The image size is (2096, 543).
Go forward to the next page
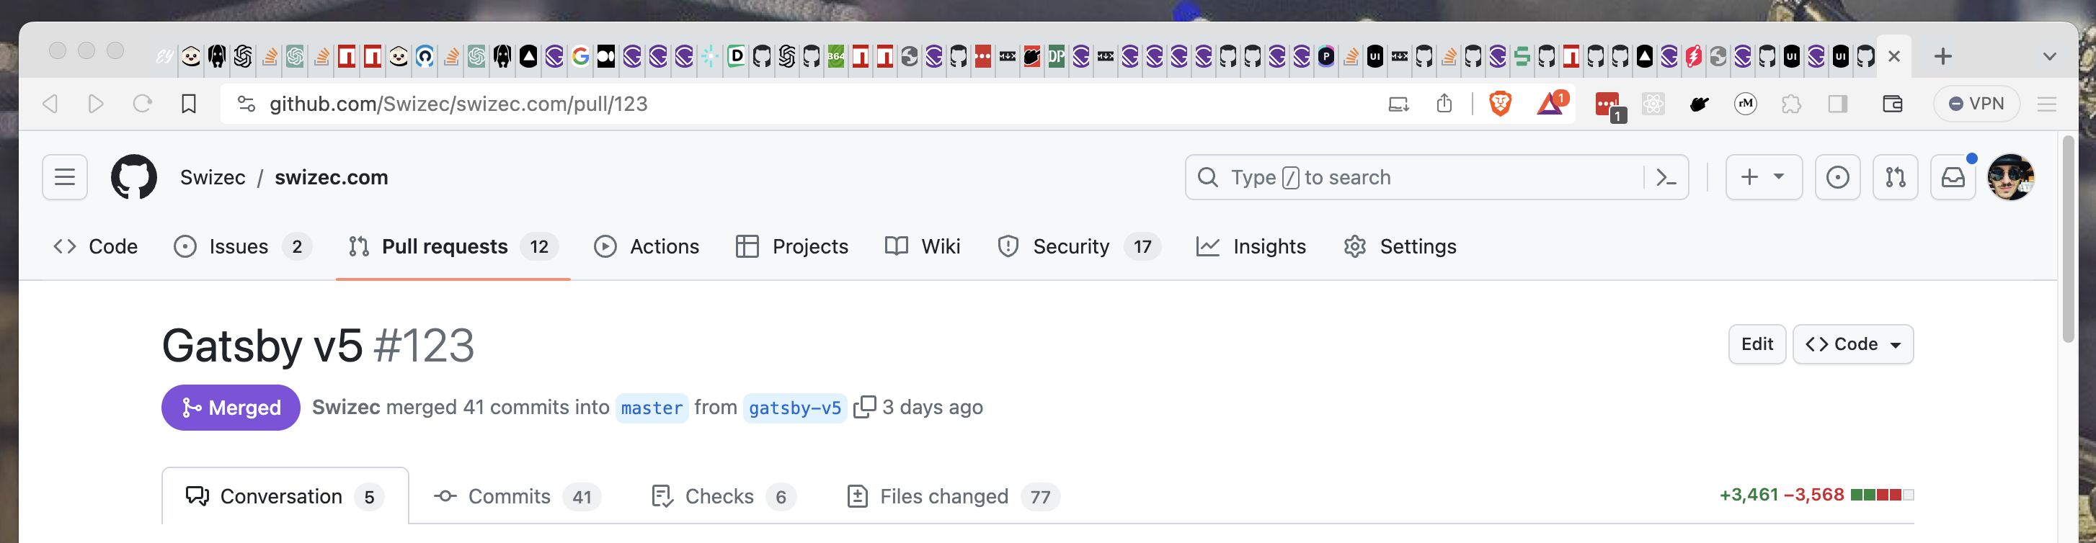coord(96,104)
